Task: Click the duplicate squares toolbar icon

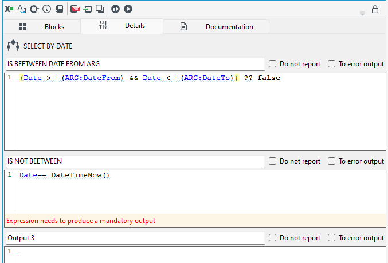Action: [x=100, y=9]
